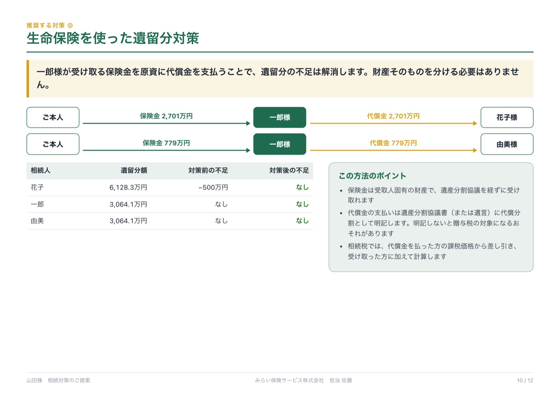Screen dimensions: 560x396
Task: Click the 相続人 column header
Action: point(40,171)
